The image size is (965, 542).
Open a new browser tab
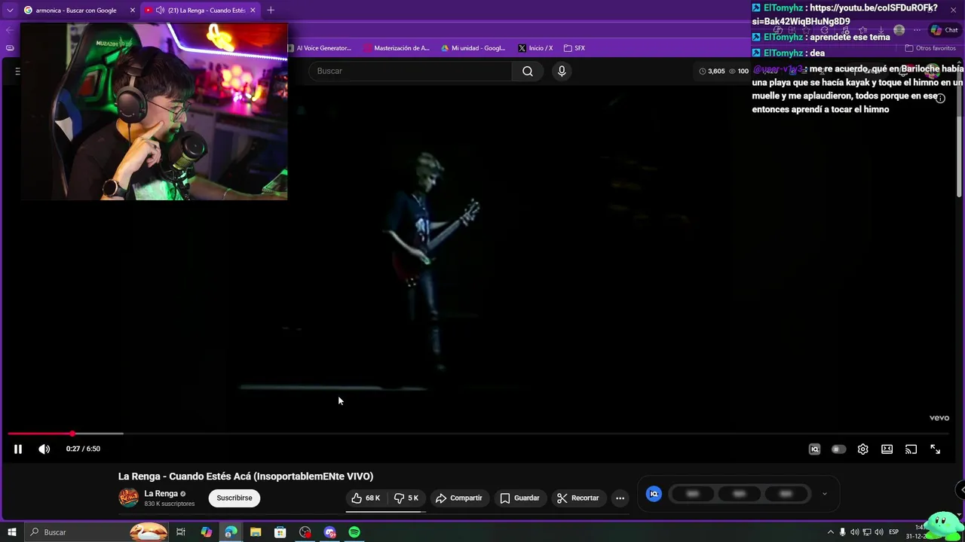[x=271, y=11]
